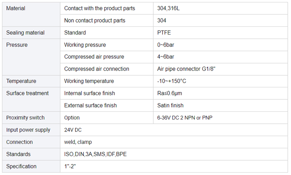Screen dimensions: 291x175
Task: Select 'Air pipe connector G1/8"' cell
Action: 220,69
